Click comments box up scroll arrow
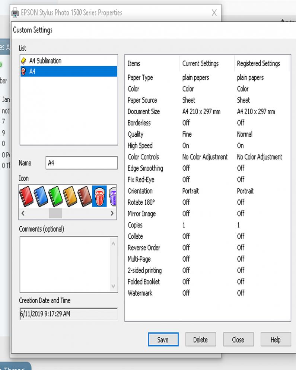The width and height of the screenshot is (296, 370). (x=113, y=244)
